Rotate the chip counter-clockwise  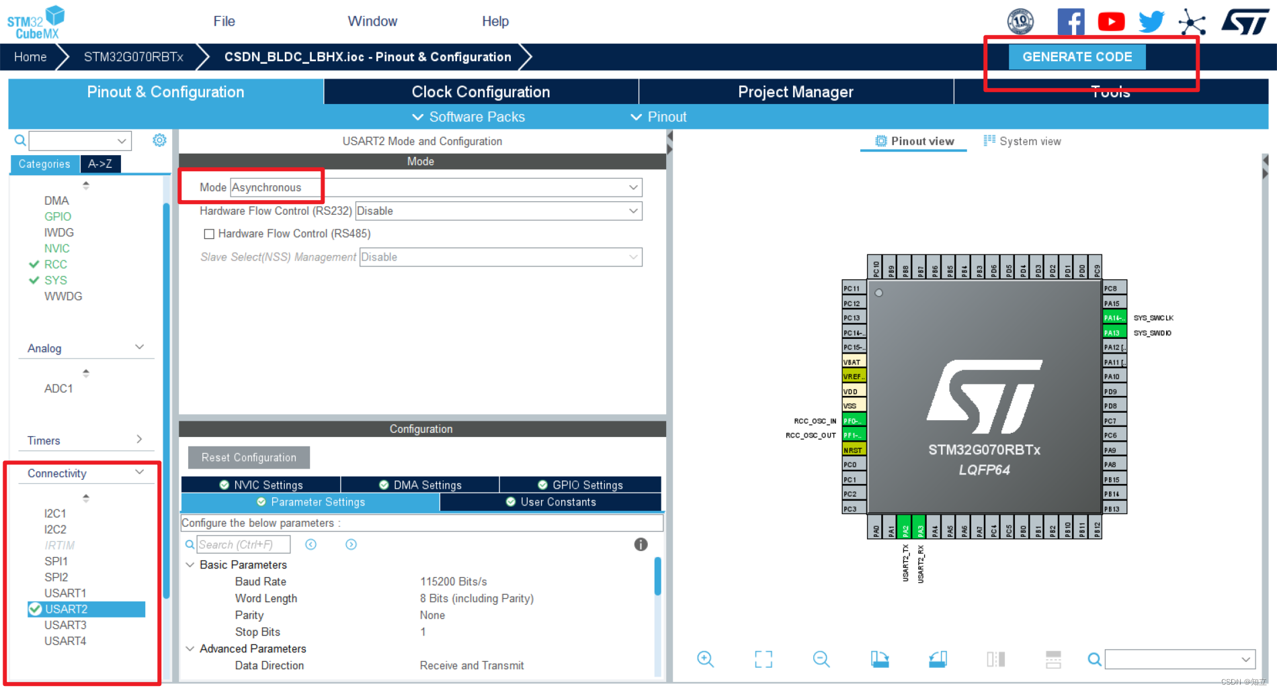click(938, 659)
